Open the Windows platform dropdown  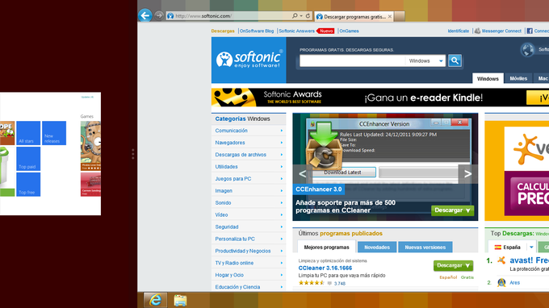tap(425, 60)
